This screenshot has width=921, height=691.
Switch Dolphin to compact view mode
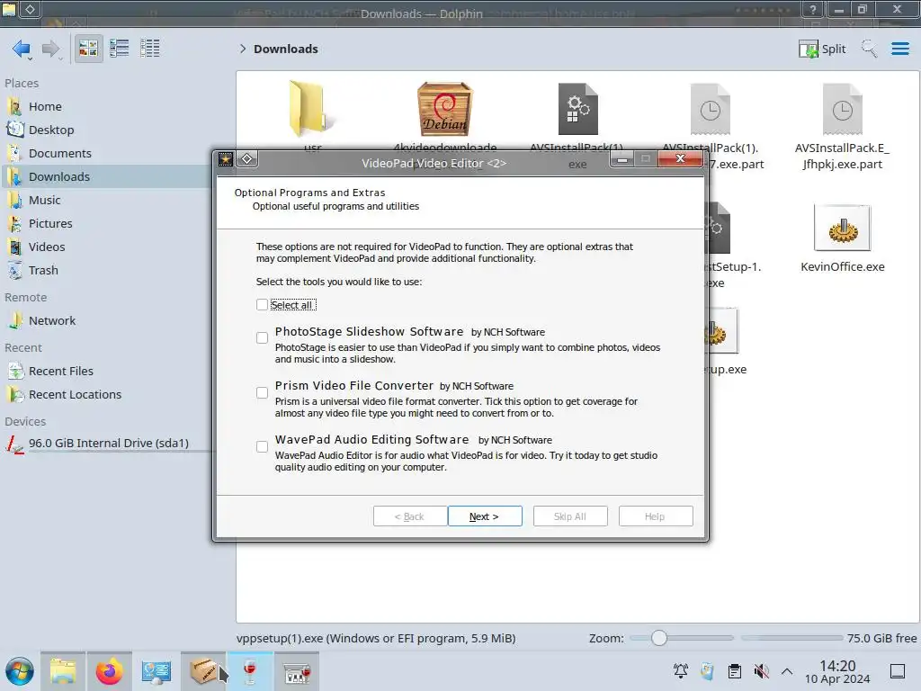click(x=120, y=49)
